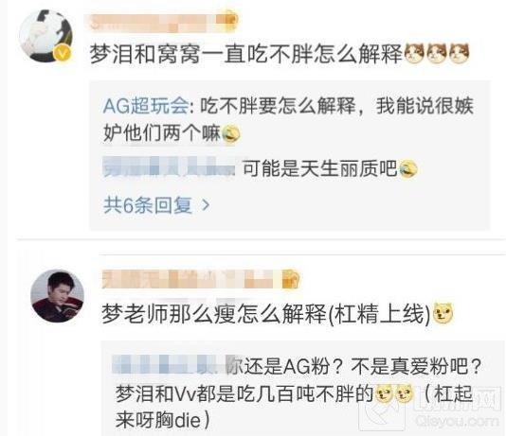Click the blurred username of second commenter

pos(190,279)
